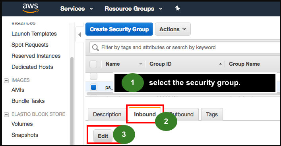The width and height of the screenshot is (281, 146).
Task: Switch to the Description tab
Action: click(x=107, y=114)
